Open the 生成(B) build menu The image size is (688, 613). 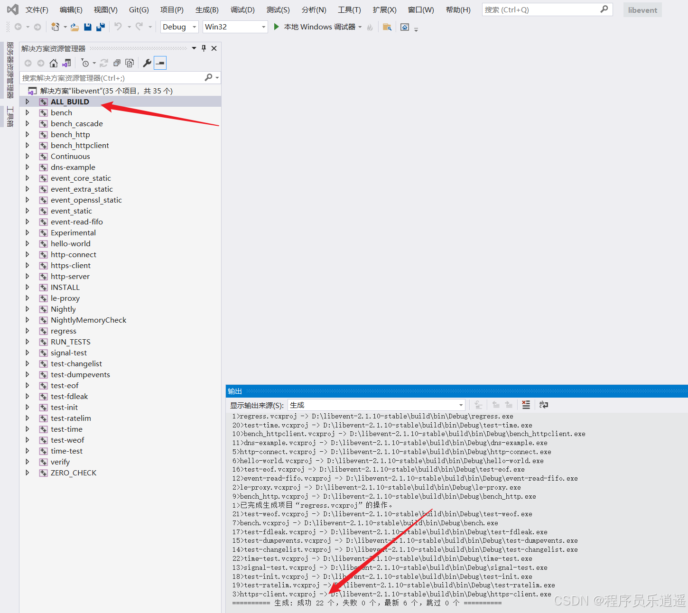[x=207, y=10]
